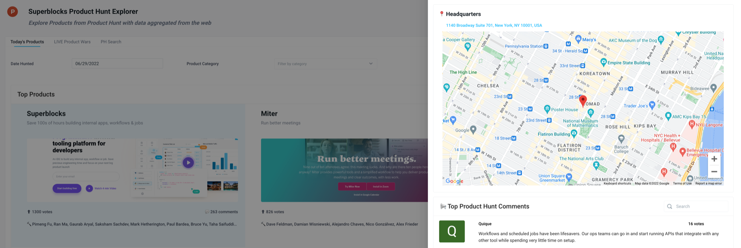Click the Empire State Building map marker
Screen dimensions: 741x248
click(603, 62)
